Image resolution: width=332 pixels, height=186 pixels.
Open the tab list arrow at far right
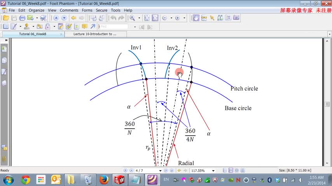coord(329,34)
